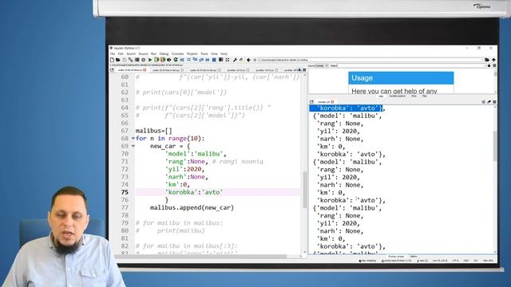Click the grey Forward arrow icon
The height and width of the screenshot is (287, 511).
(x=255, y=60)
